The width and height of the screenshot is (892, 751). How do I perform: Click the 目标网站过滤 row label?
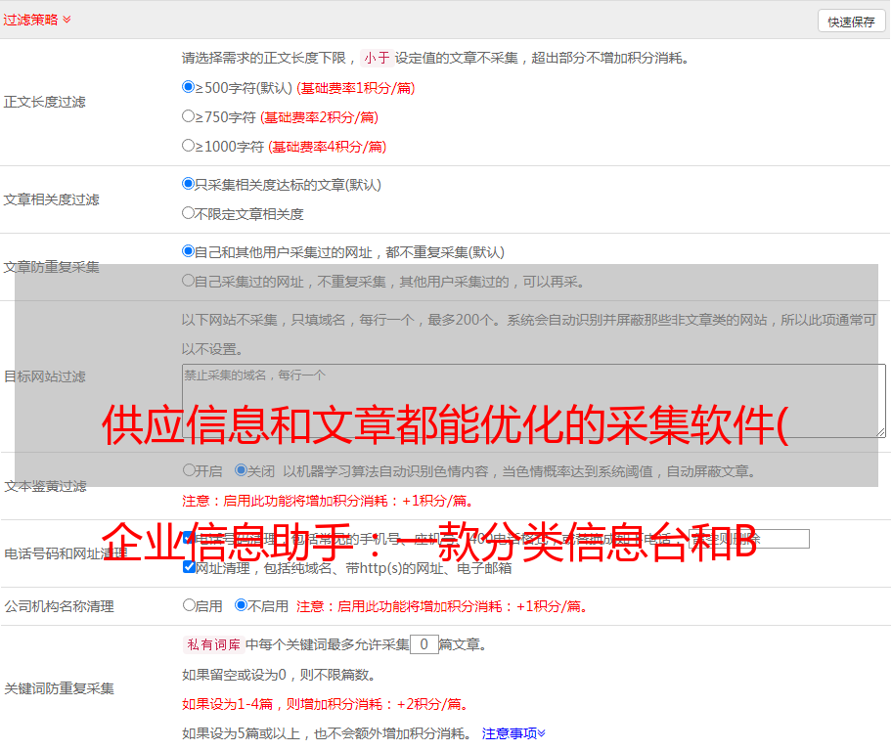(44, 376)
